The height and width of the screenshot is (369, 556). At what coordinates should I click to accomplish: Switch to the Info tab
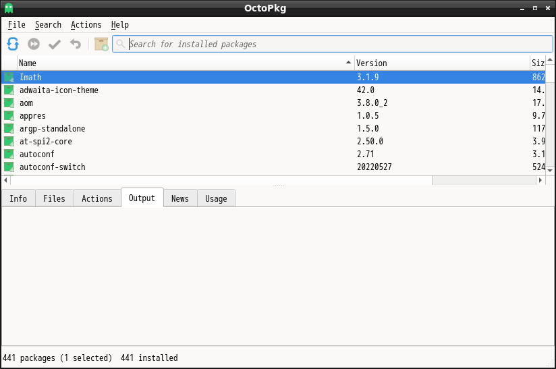pos(18,198)
